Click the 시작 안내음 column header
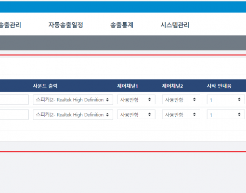246x193 pixels. point(219,86)
